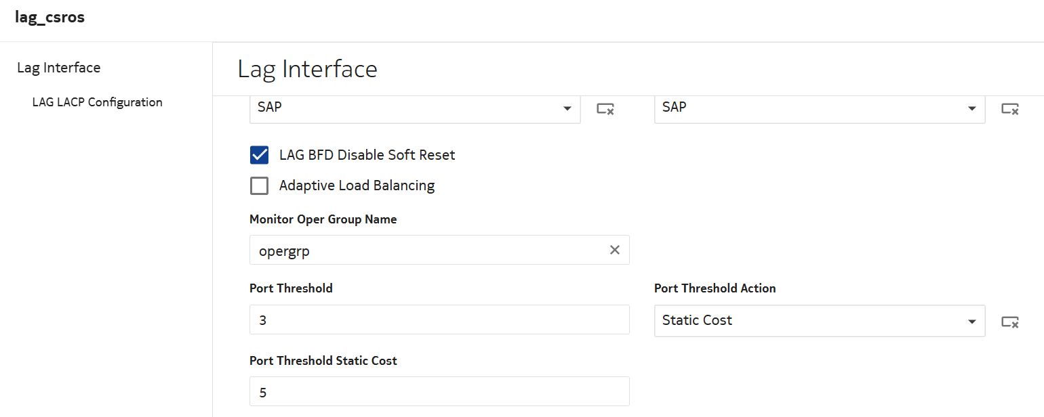Clear the opergrp text with X icon
This screenshot has height=417, width=1044.
point(614,250)
